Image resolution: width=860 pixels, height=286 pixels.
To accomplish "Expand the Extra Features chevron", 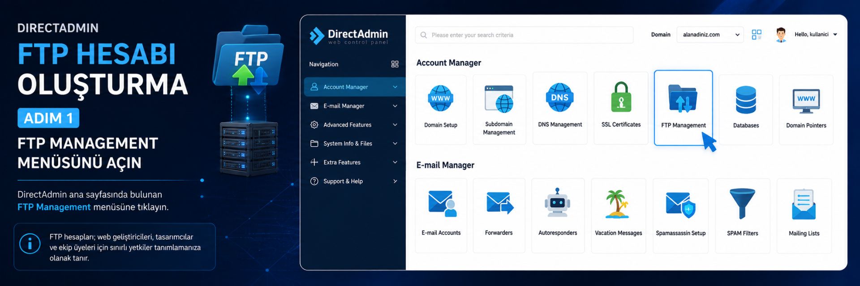I will [395, 162].
